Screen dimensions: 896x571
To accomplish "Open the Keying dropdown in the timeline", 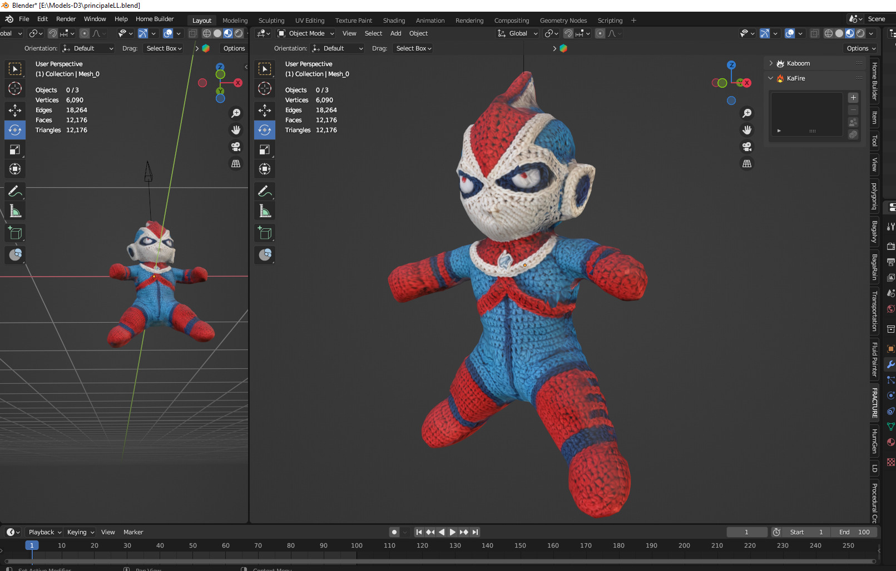I will click(80, 532).
